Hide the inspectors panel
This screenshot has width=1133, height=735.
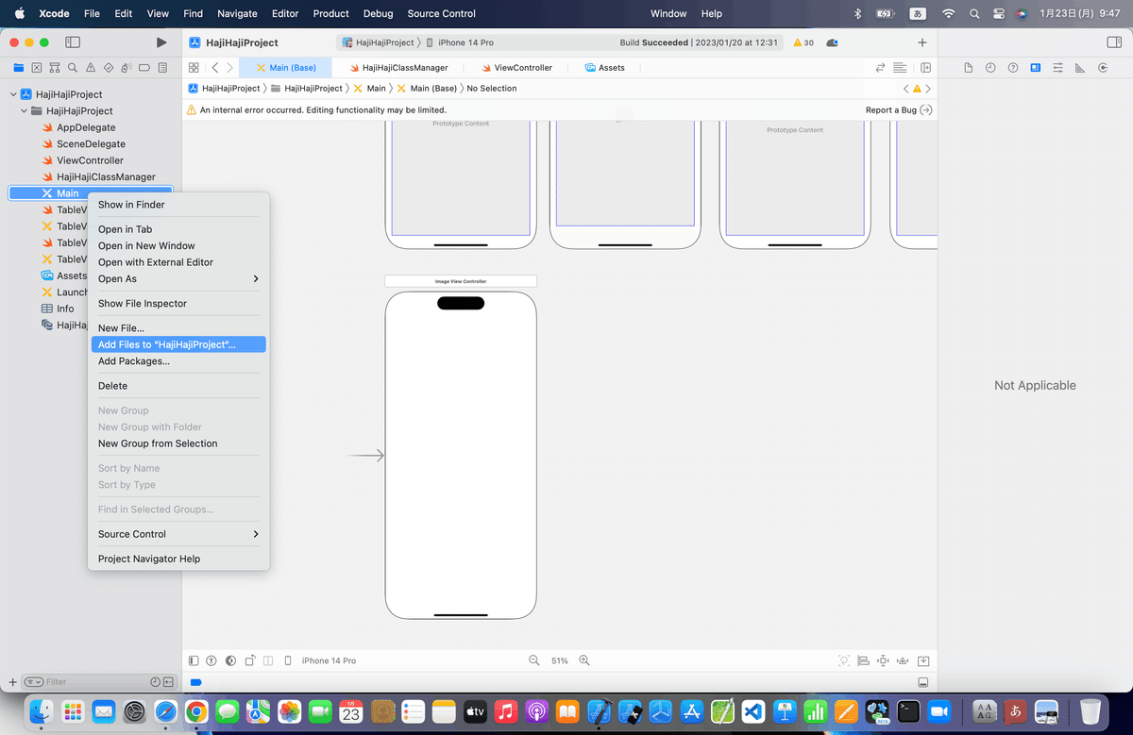pyautogui.click(x=1113, y=42)
